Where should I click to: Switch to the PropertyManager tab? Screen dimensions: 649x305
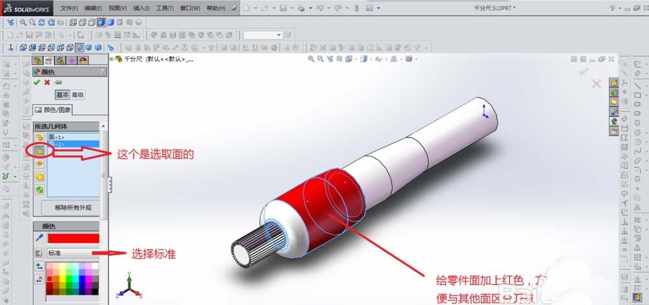[x=49, y=60]
